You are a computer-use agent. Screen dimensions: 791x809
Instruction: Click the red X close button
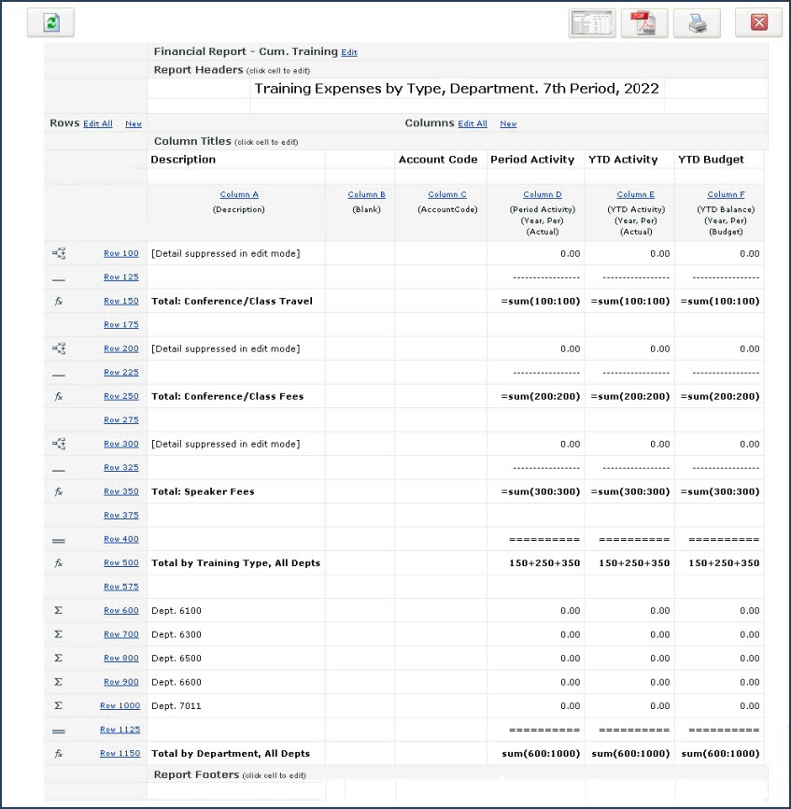pyautogui.click(x=758, y=23)
